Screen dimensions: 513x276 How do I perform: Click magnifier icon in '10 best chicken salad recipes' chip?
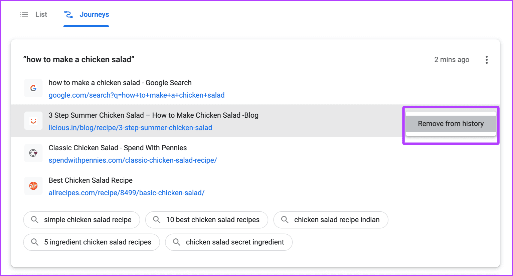pos(157,220)
